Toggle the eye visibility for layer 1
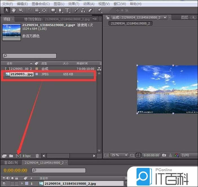Screen dimensions: 198x187 (x=4, y=183)
